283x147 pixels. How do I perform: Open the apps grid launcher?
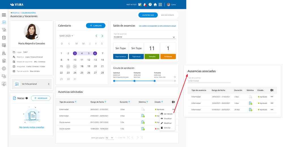click(x=160, y=5)
